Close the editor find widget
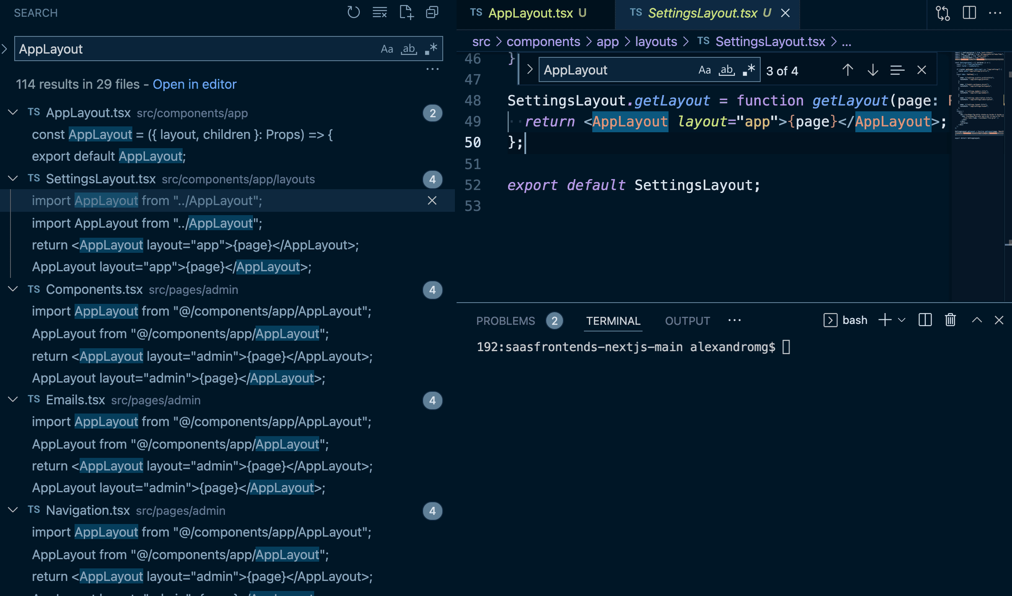The width and height of the screenshot is (1012, 596). click(922, 70)
